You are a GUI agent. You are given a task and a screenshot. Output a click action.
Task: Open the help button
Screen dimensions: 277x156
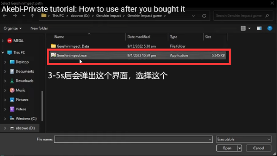(270, 28)
